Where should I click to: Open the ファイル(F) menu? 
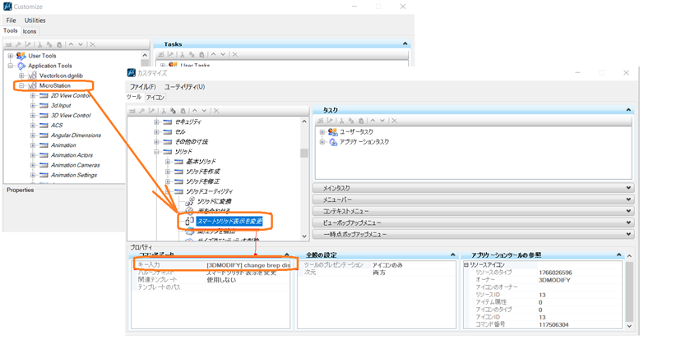pos(142,87)
